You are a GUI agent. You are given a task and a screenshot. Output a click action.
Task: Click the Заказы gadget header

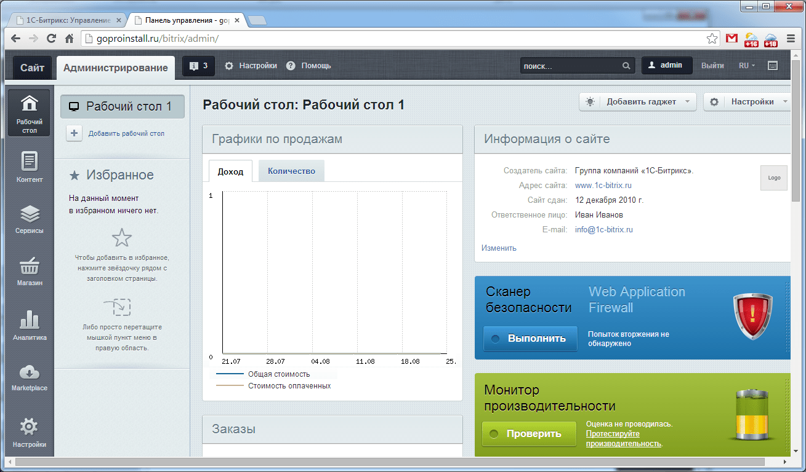click(x=332, y=429)
